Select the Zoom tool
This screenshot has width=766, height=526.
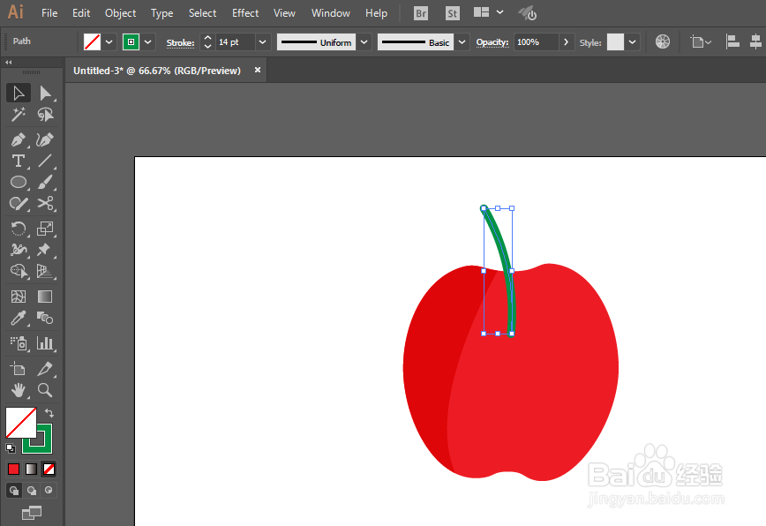point(45,390)
